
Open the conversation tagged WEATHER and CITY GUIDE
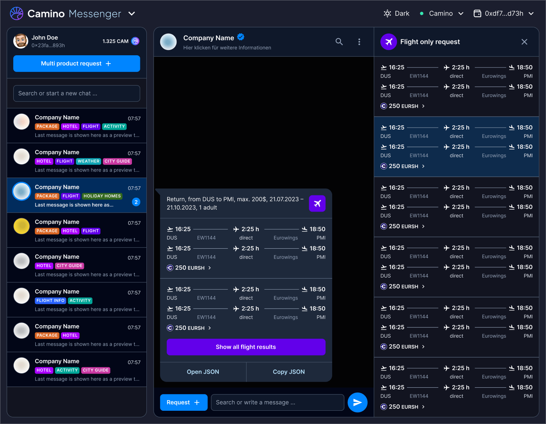tap(77, 160)
